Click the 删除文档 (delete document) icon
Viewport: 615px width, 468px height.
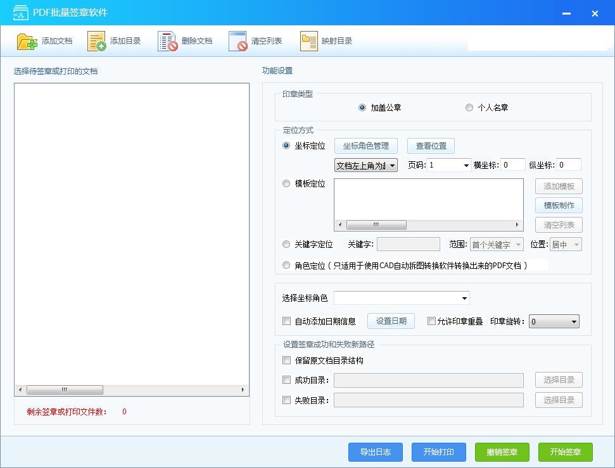168,41
